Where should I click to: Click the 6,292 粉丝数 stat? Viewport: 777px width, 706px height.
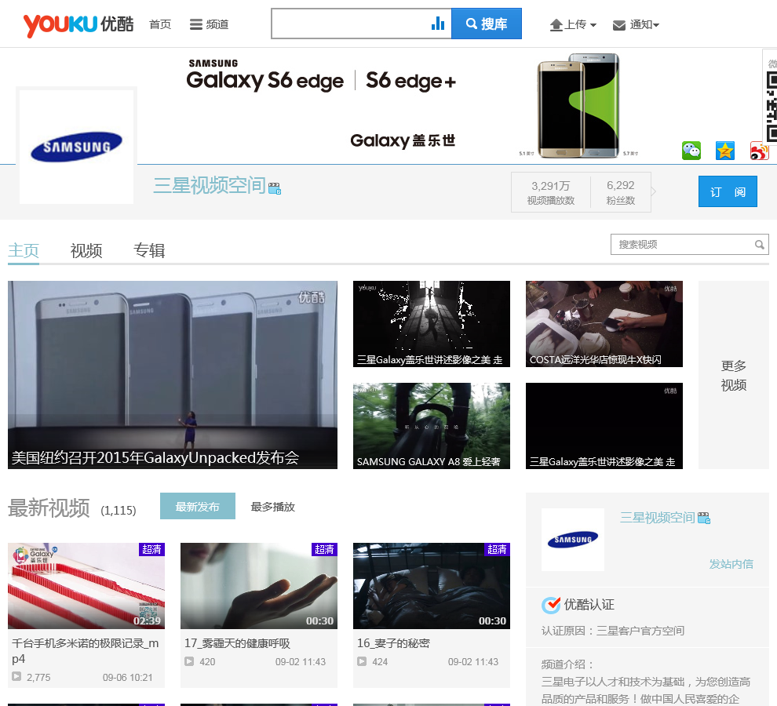pyautogui.click(x=620, y=192)
